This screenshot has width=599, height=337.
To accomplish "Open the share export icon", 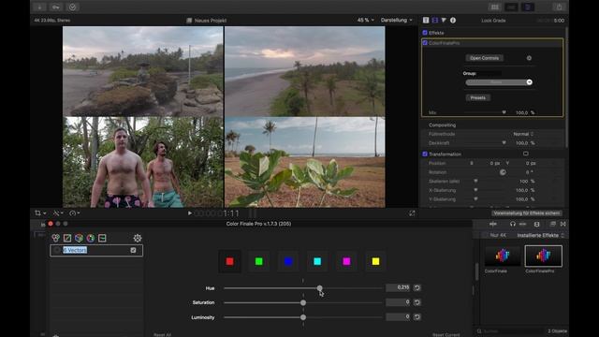I will pyautogui.click(x=559, y=7).
